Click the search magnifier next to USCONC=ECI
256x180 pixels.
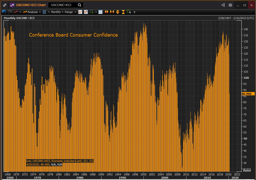[80, 5]
